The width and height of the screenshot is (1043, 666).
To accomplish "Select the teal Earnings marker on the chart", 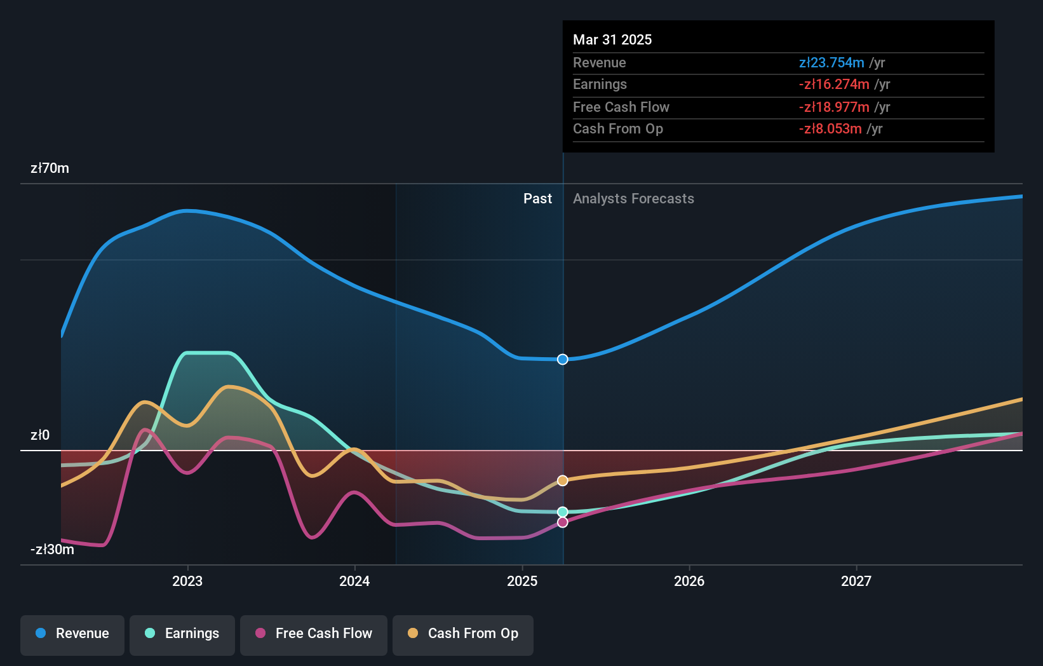I will pyautogui.click(x=562, y=510).
